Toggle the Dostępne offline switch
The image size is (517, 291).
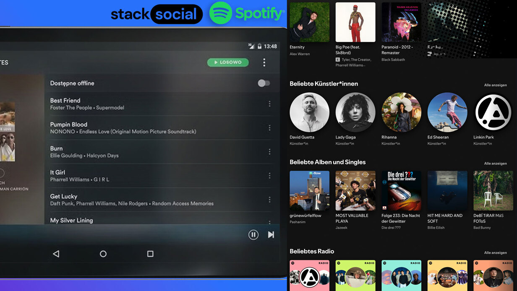264,83
